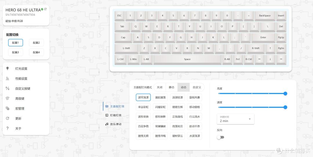This screenshot has width=313, height=157.
Task: Click the green connected status icon
Action: tap(42, 9)
